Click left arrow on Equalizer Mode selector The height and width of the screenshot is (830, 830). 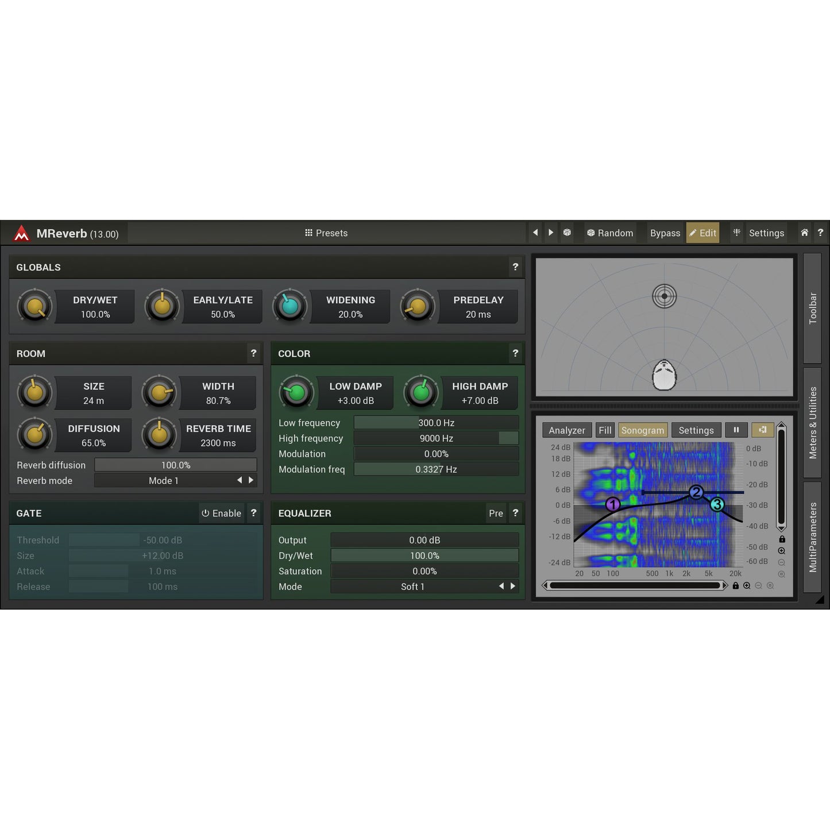click(500, 586)
